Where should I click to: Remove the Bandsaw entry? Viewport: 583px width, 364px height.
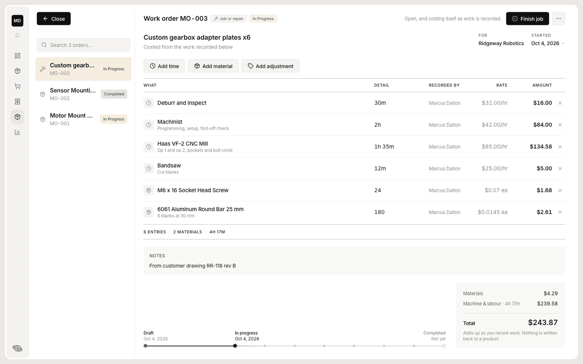[560, 168]
